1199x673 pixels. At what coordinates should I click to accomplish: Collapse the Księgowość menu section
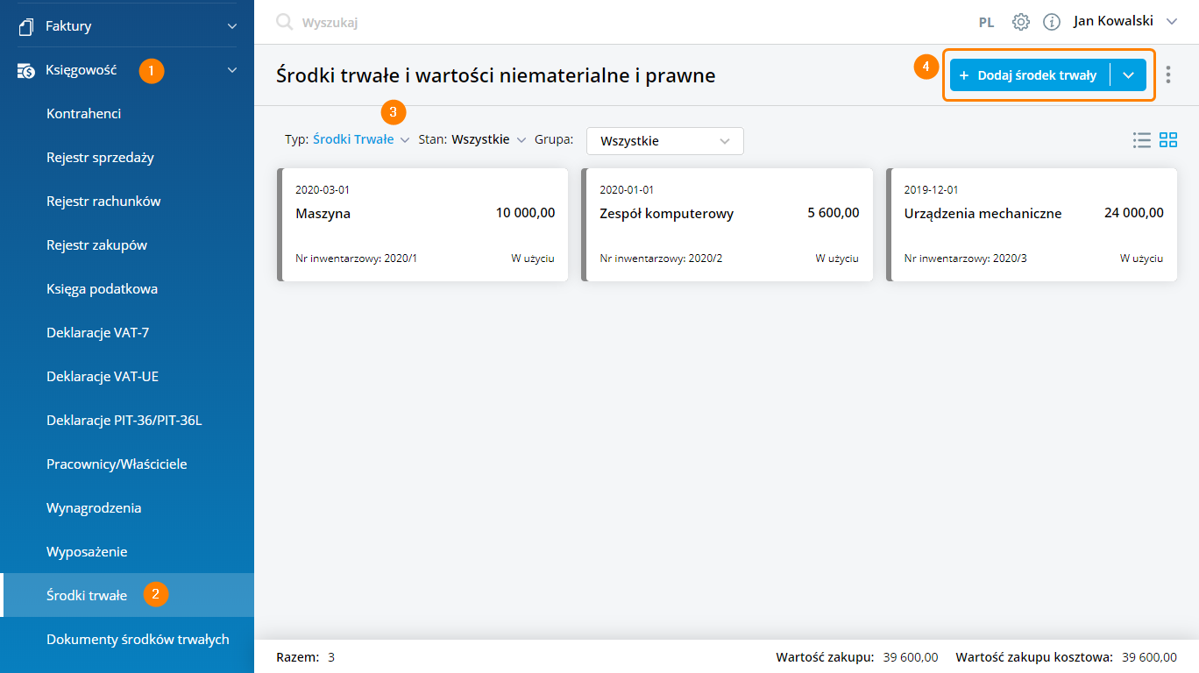tap(232, 70)
